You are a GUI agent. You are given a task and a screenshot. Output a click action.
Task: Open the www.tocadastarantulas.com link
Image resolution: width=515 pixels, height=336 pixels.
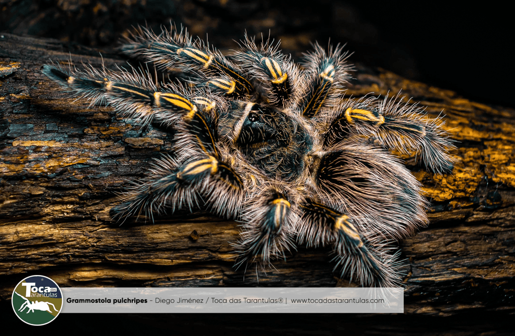coord(337,301)
